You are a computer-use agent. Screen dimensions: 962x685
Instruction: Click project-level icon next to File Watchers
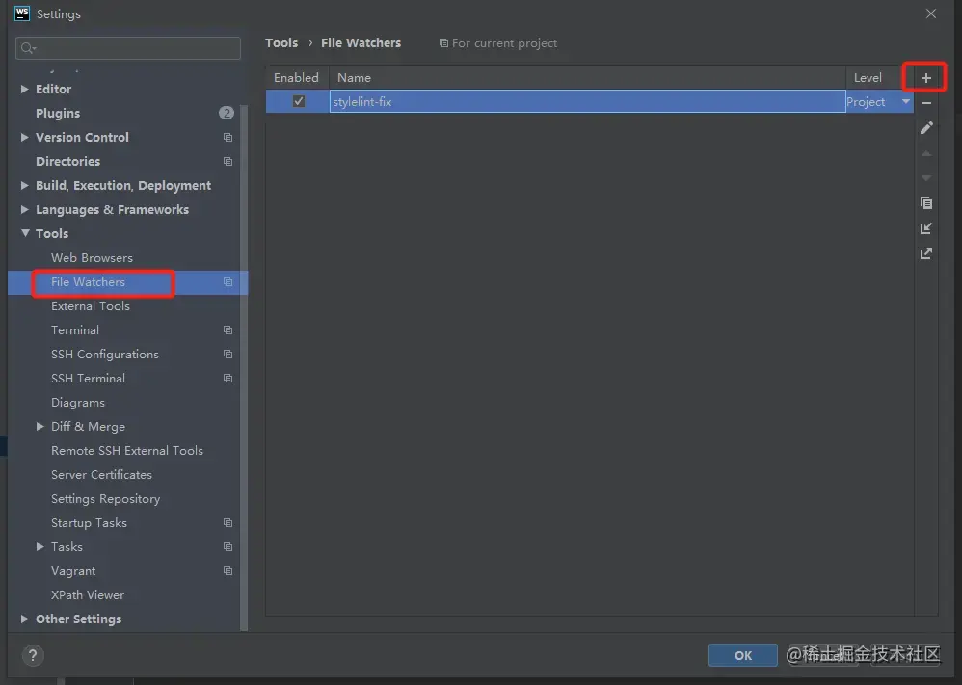click(x=227, y=282)
